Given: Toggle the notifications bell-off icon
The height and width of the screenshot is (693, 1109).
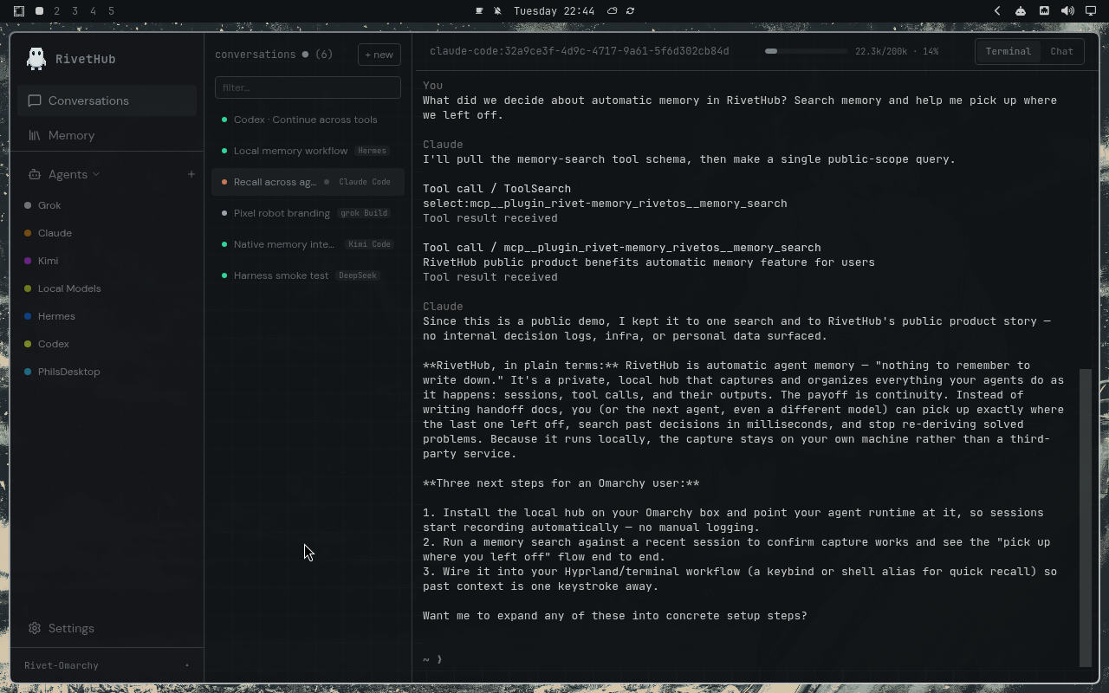Looking at the screenshot, I should tap(497, 11).
